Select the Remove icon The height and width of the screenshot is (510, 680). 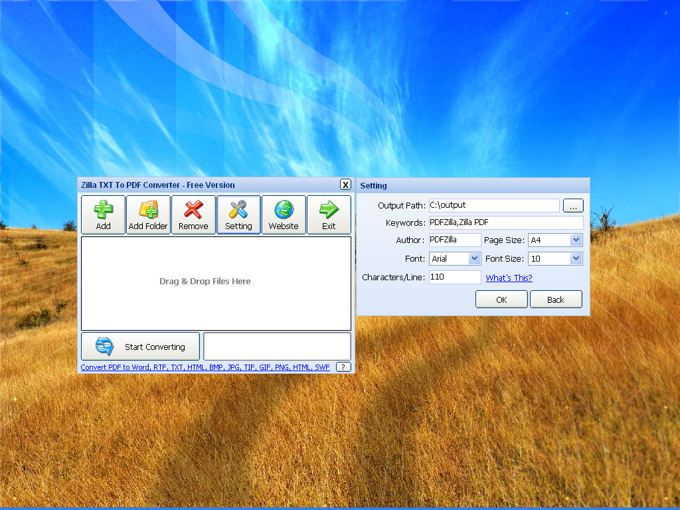pyautogui.click(x=193, y=210)
